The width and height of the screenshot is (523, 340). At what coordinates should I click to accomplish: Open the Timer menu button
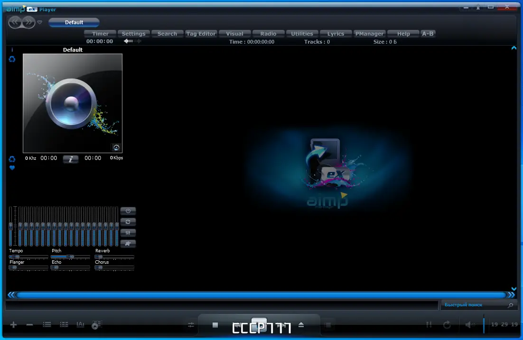coord(100,34)
